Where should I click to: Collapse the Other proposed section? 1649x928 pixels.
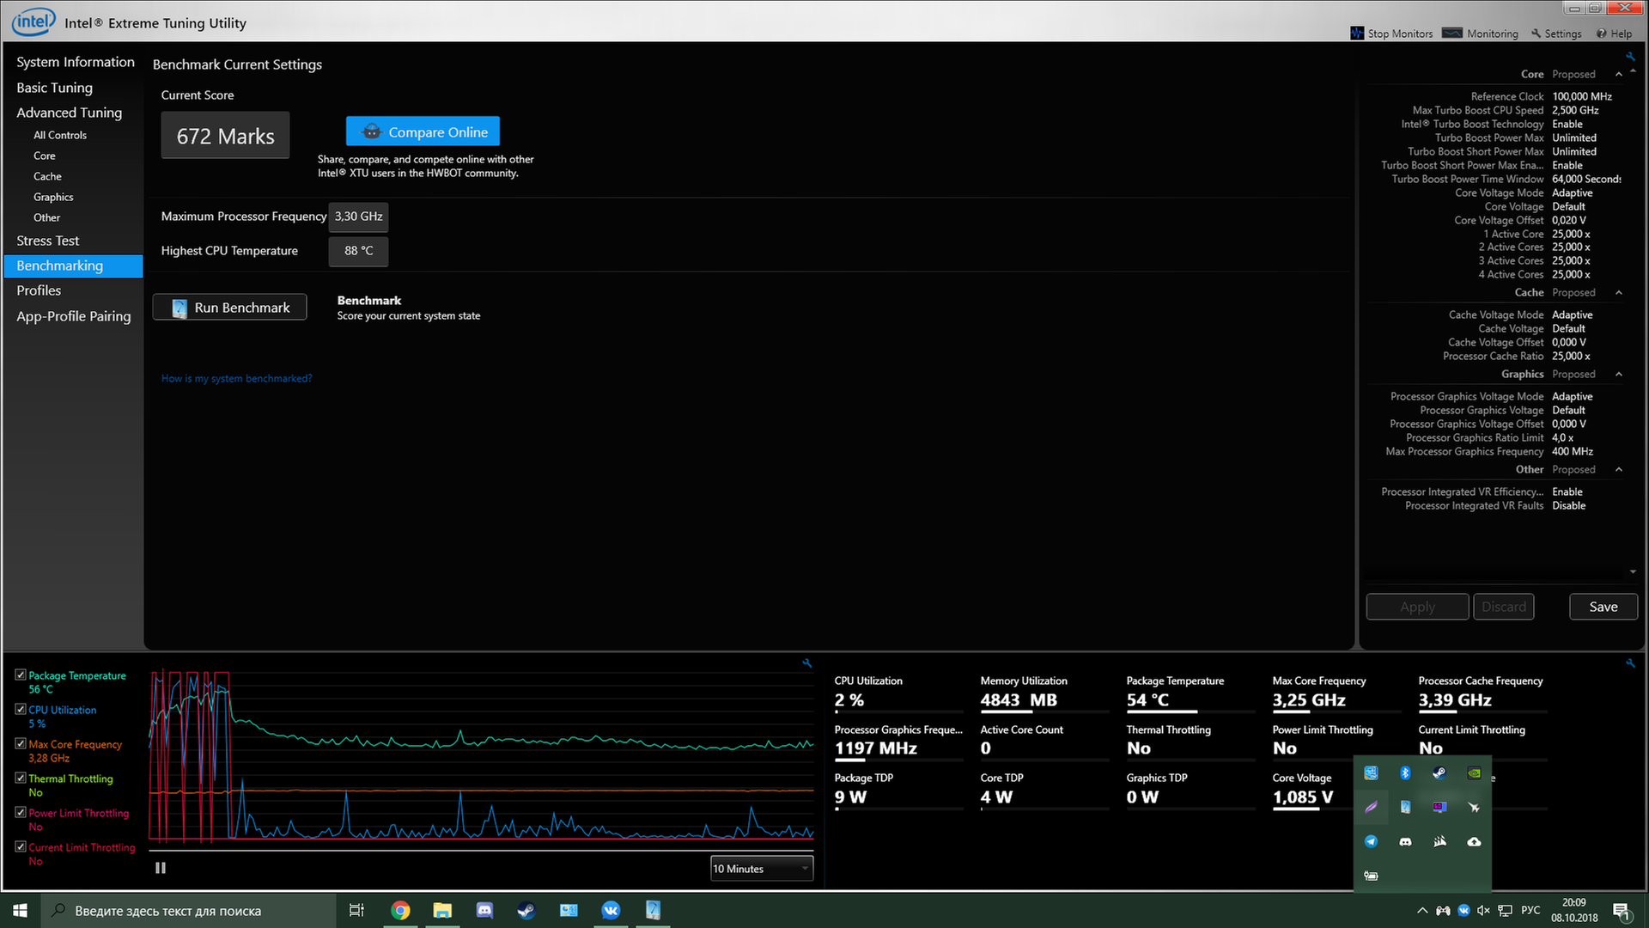1619,470
